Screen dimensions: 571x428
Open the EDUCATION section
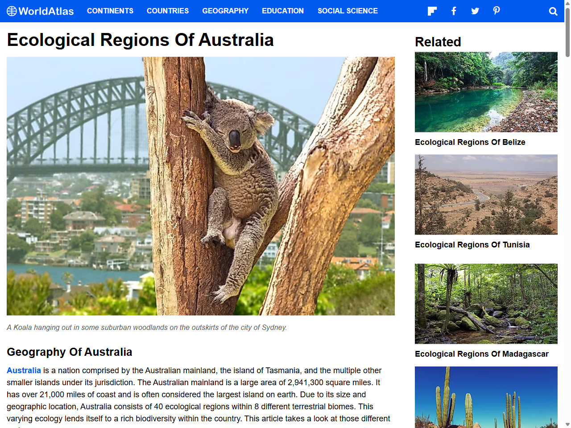[x=283, y=11]
